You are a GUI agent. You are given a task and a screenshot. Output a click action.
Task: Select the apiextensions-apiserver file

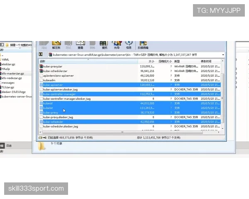[x=130, y=75]
